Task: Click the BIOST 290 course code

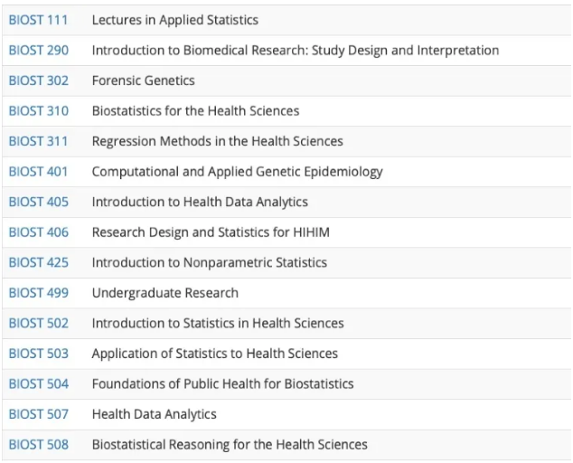Action: tap(38, 51)
